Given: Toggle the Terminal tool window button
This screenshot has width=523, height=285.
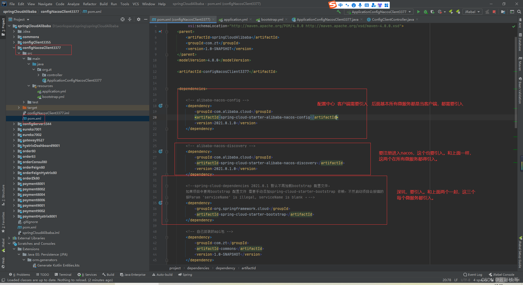Looking at the screenshot, I should [x=63, y=275].
